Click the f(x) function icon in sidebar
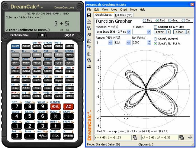This screenshot has width=196, height=148. (89, 41)
